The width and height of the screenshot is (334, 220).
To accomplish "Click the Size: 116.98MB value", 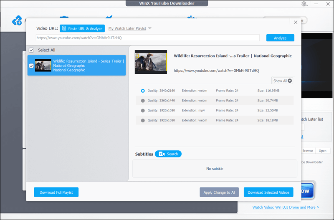I will pos(268,91).
